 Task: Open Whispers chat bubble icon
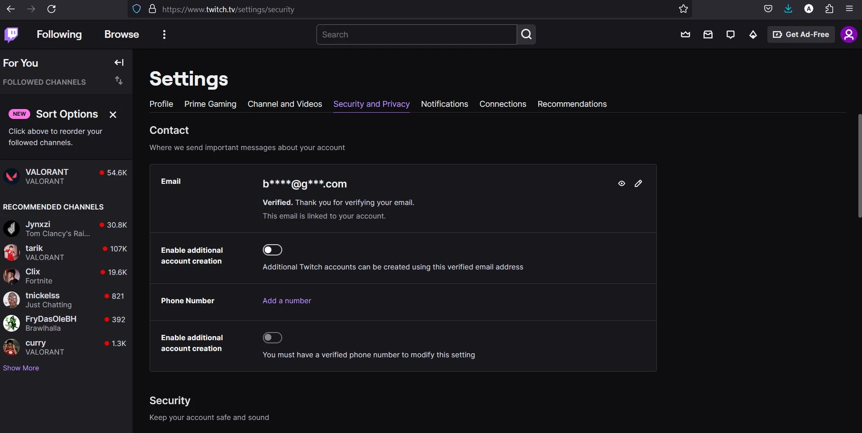(731, 35)
